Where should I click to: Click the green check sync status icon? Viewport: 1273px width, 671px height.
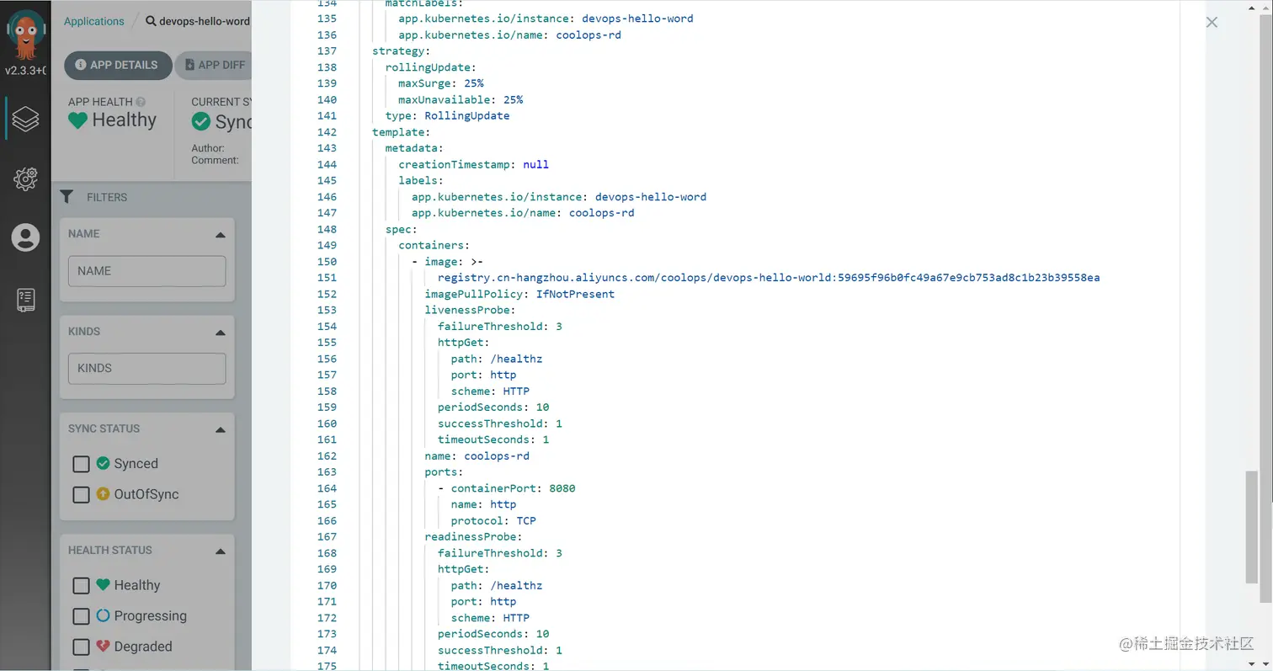[x=200, y=121]
